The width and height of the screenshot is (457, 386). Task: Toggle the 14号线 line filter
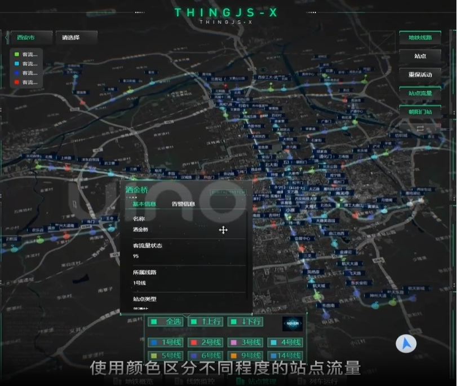(x=285, y=356)
